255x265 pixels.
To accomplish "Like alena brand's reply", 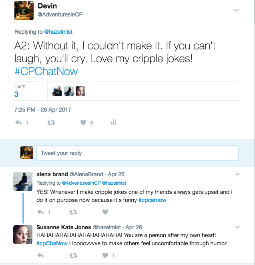I will pyautogui.click(x=105, y=212).
